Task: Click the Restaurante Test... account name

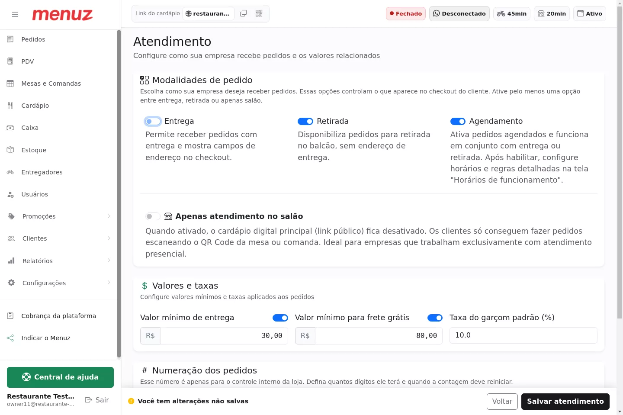Action: point(41,396)
